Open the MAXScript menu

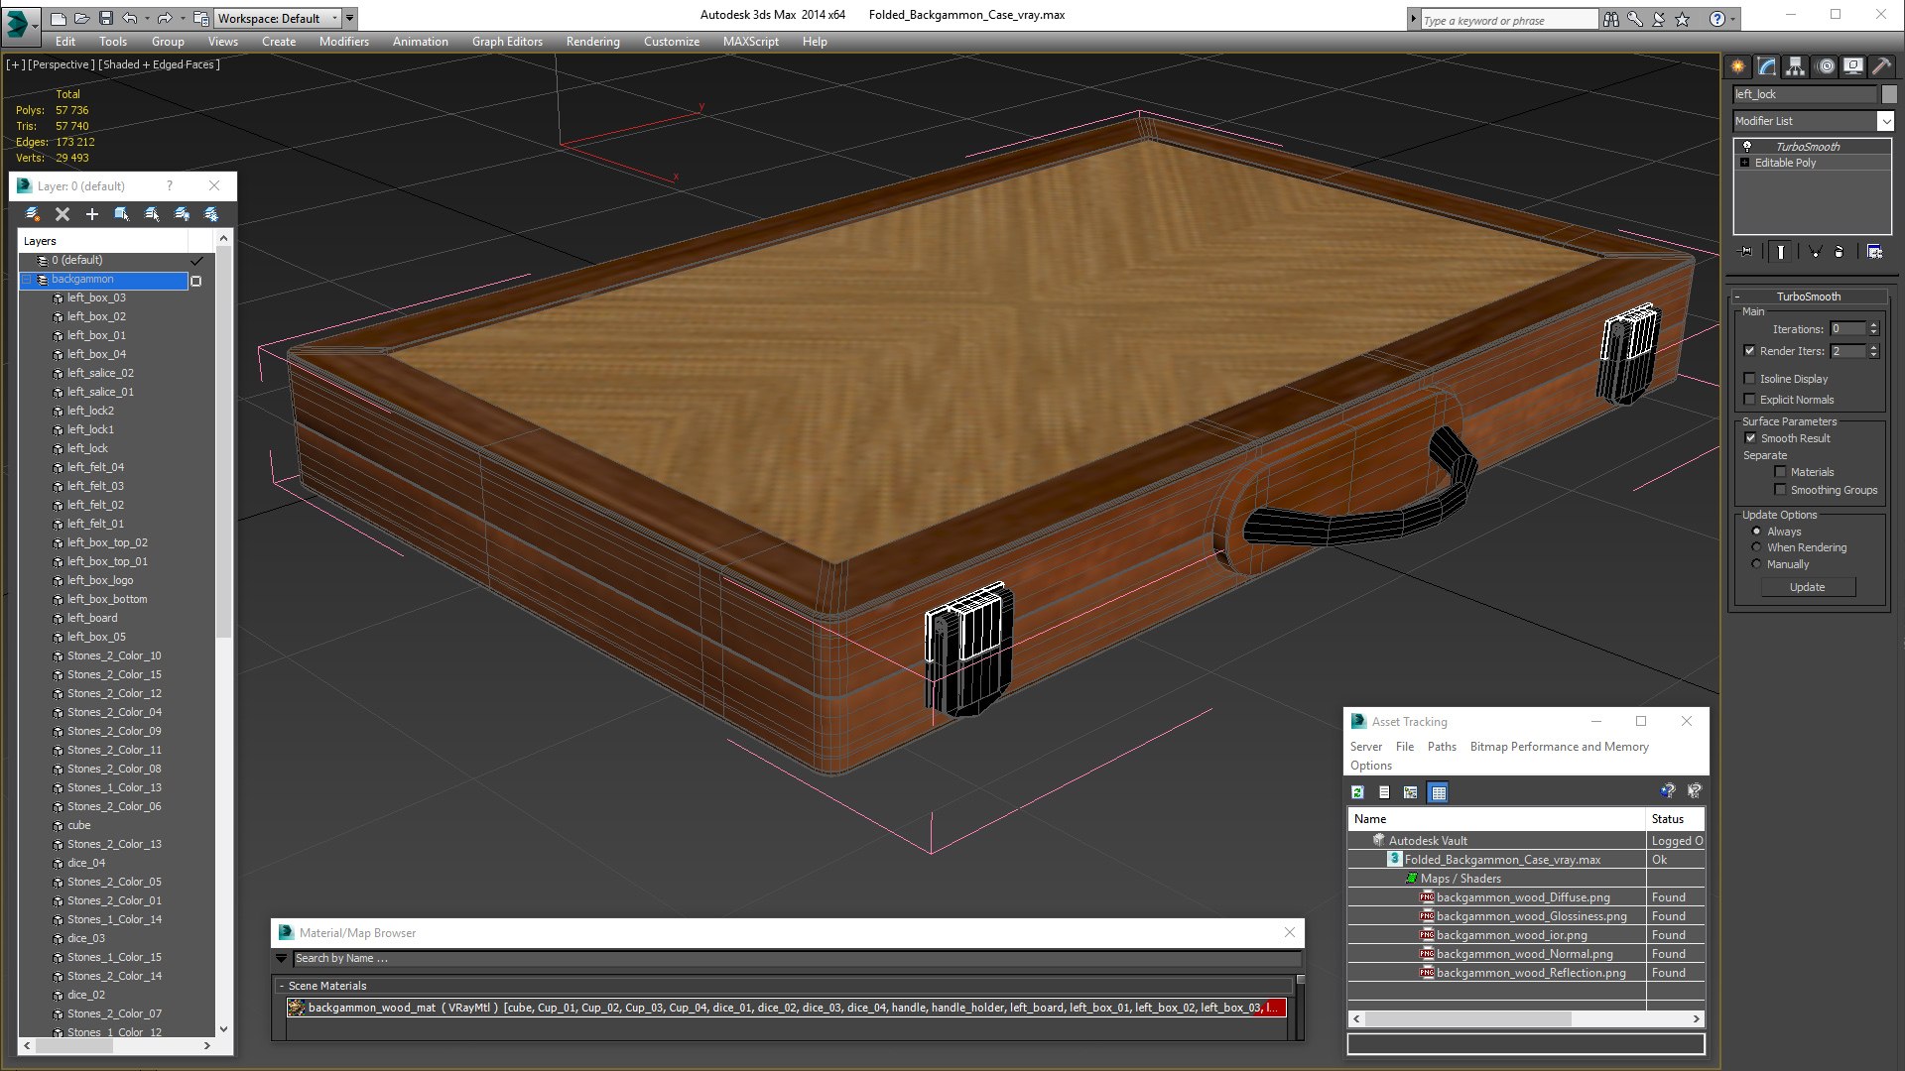[750, 42]
